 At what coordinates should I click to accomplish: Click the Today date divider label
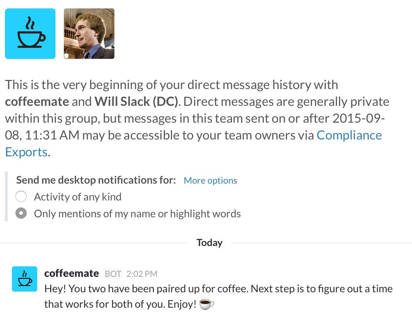click(x=209, y=243)
